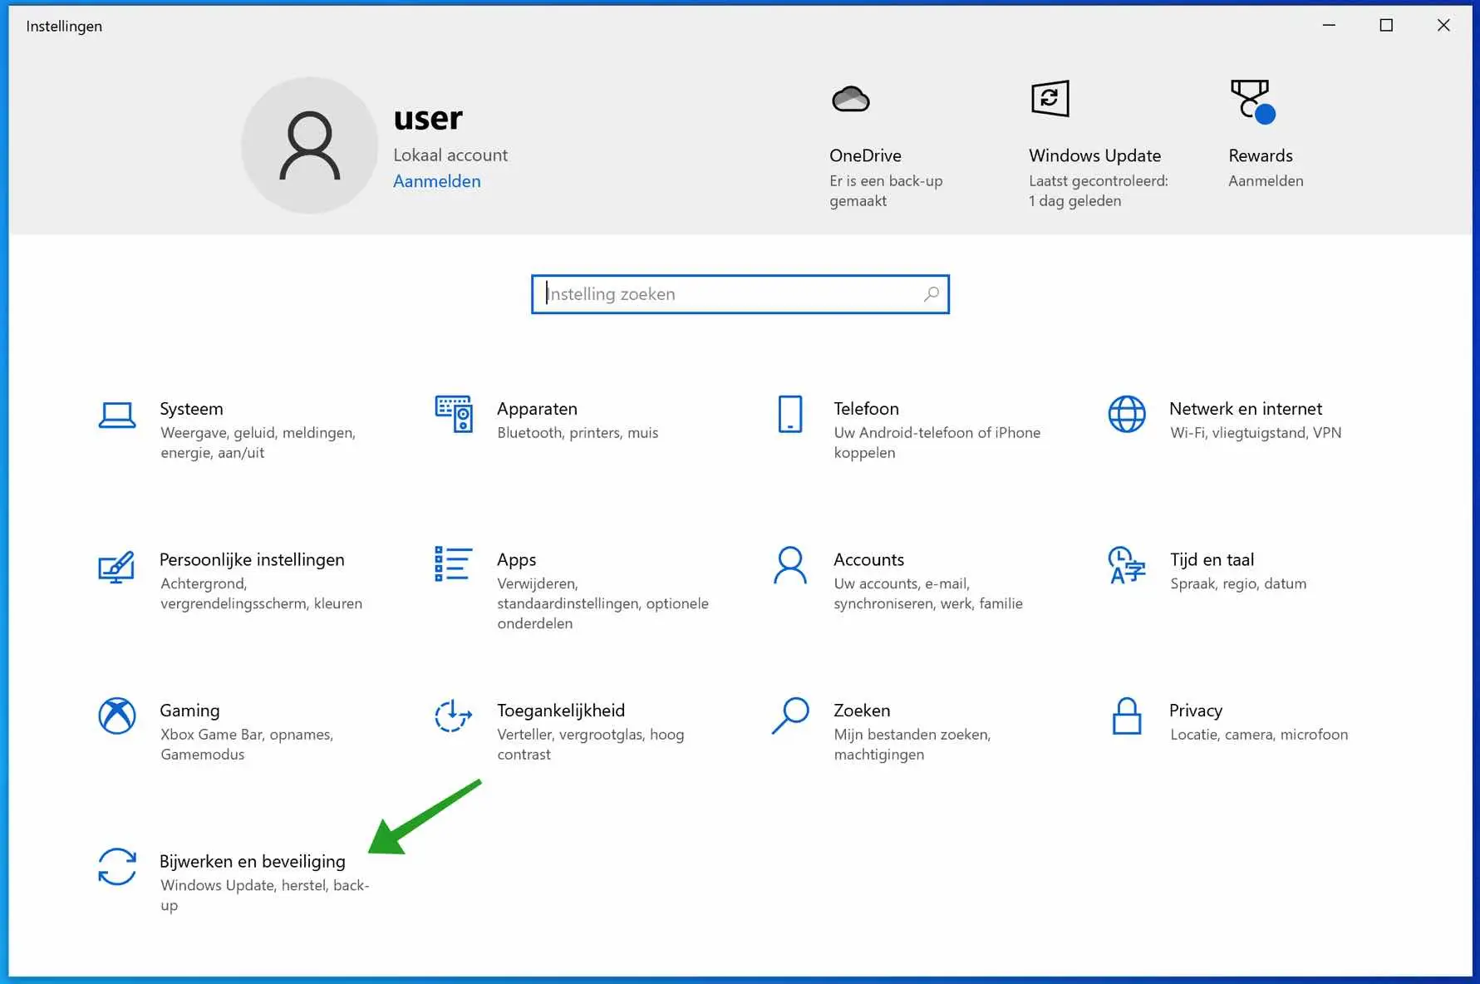Open the Apps list icon

[453, 563]
